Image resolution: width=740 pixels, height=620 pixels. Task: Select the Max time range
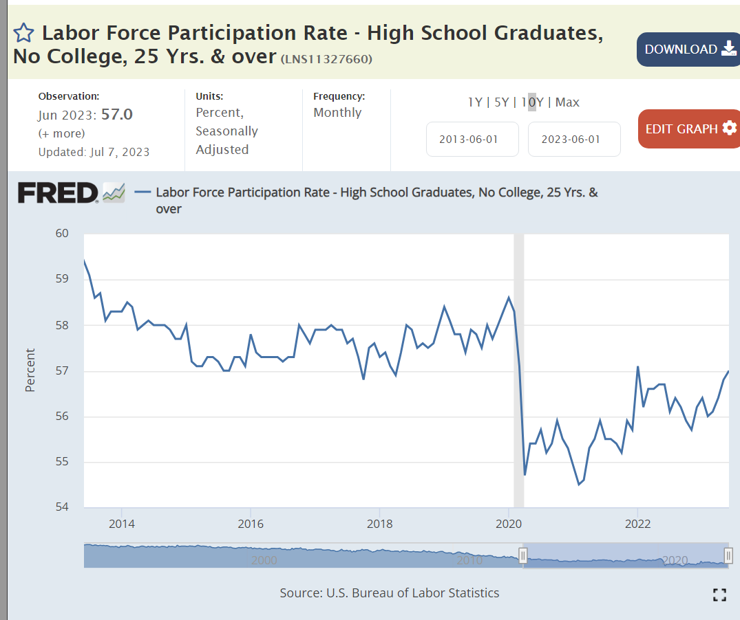coord(567,102)
